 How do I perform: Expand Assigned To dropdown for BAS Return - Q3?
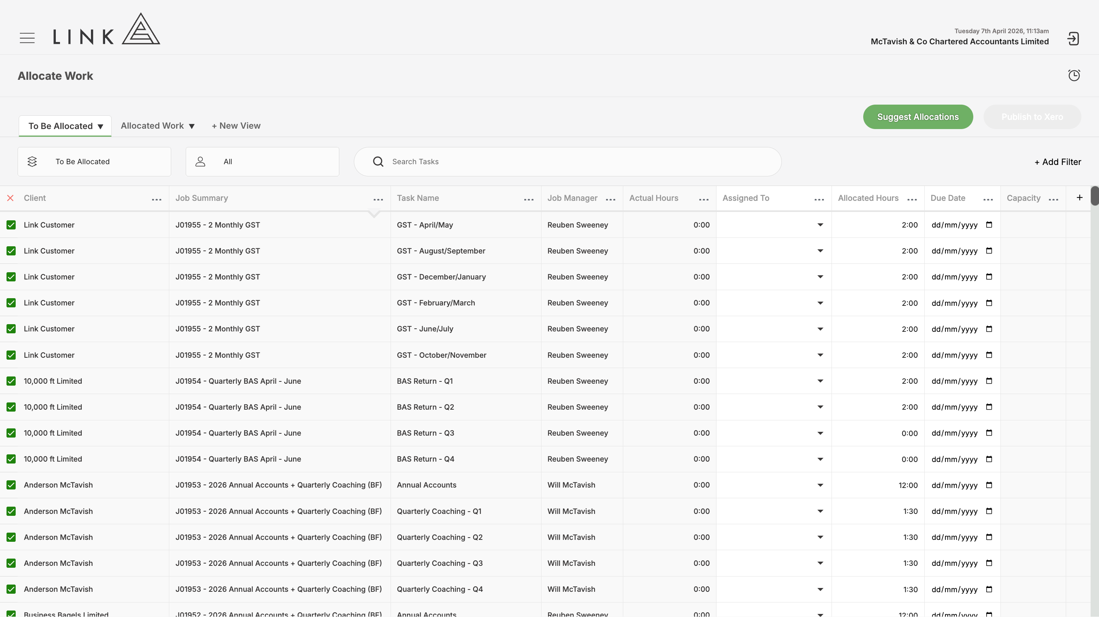pyautogui.click(x=820, y=433)
